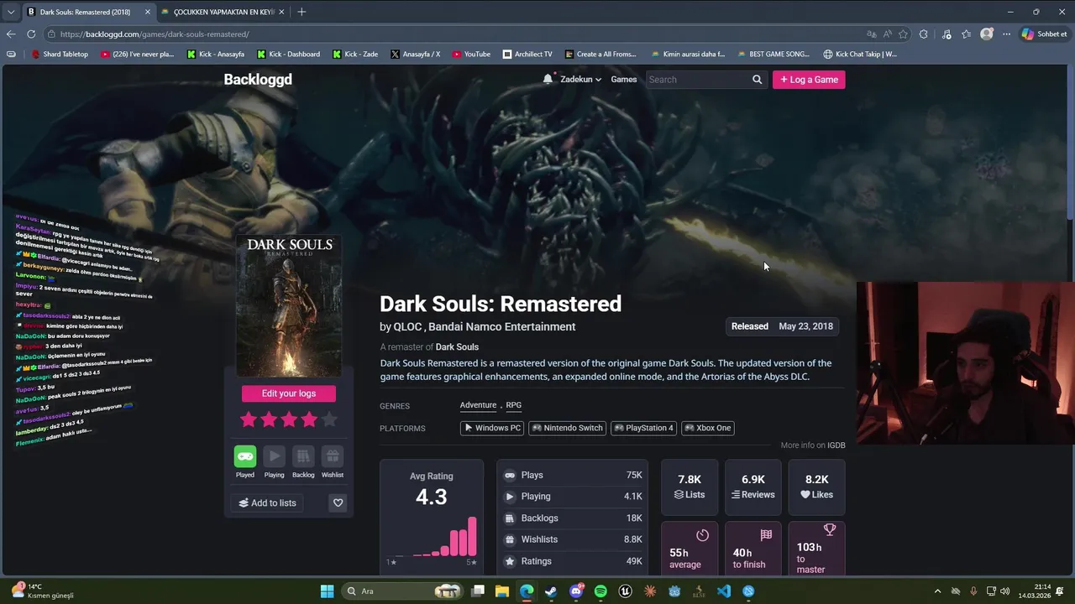The image size is (1075, 604).
Task: Open Bandai Namco Entertainment publisher link
Action: click(x=502, y=326)
